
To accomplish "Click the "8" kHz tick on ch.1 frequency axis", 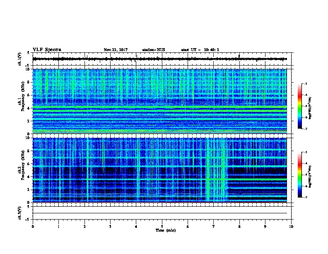I will click(29, 82).
